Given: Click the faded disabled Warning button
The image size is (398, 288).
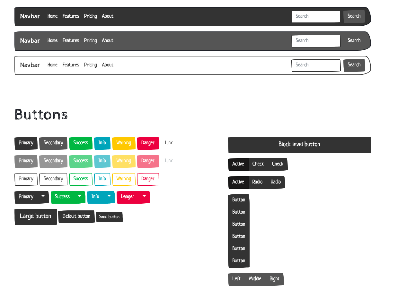Looking at the screenshot, I should (124, 161).
